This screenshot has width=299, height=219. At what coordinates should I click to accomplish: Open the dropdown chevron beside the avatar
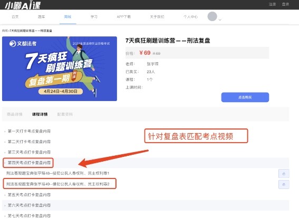point(220,19)
